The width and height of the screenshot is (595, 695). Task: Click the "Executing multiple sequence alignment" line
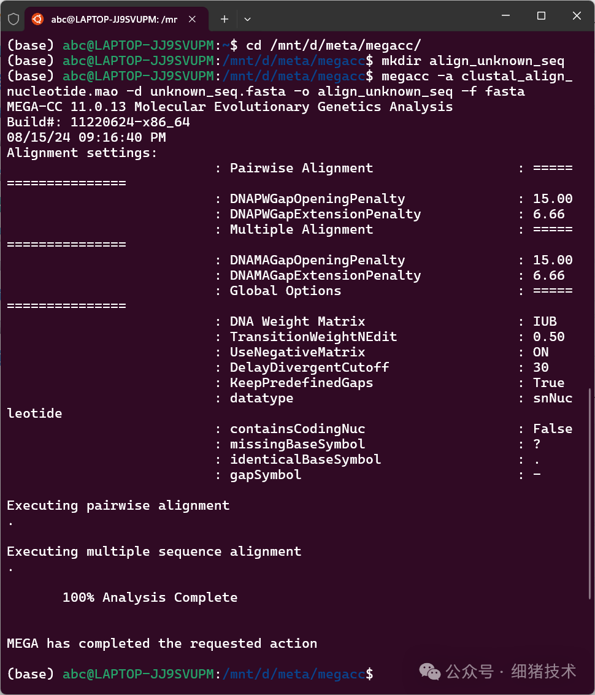pos(154,551)
